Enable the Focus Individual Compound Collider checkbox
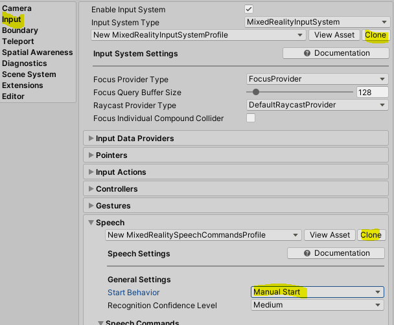 tap(251, 118)
